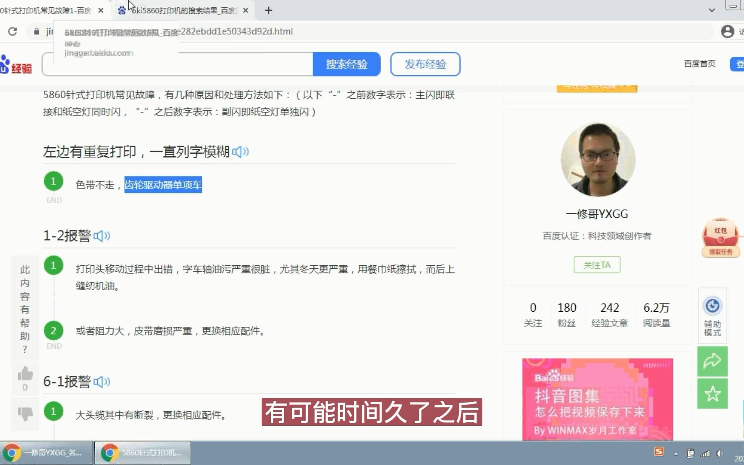
Task: Open the browser tab list dropdown
Action: pos(712,10)
